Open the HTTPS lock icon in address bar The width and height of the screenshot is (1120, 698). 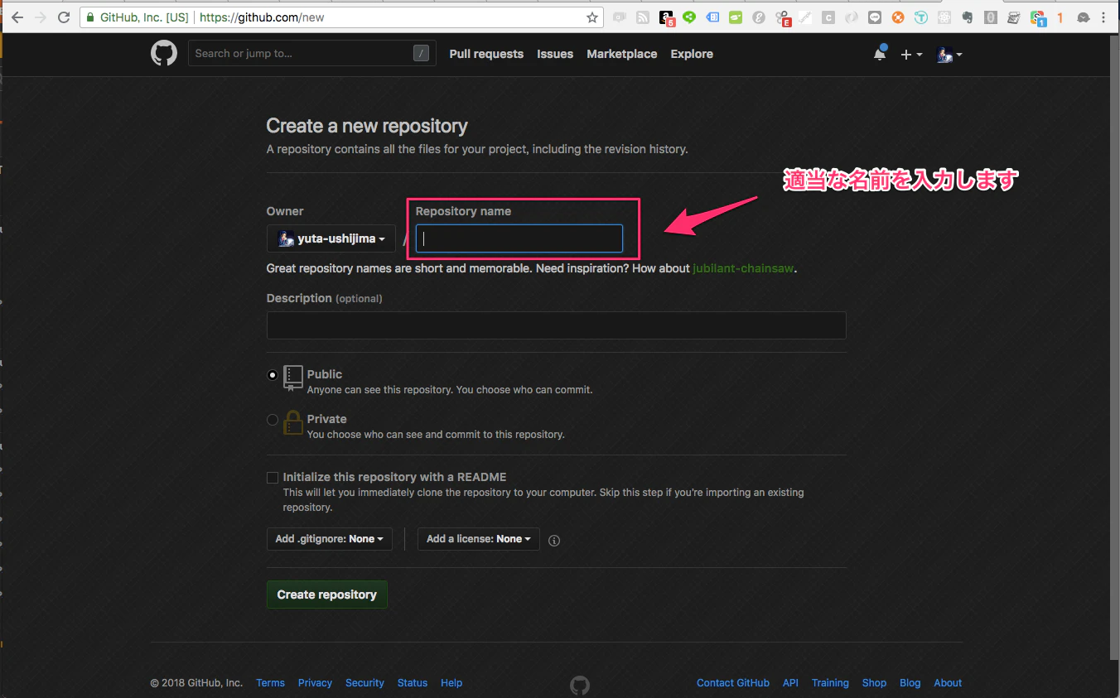[89, 16]
